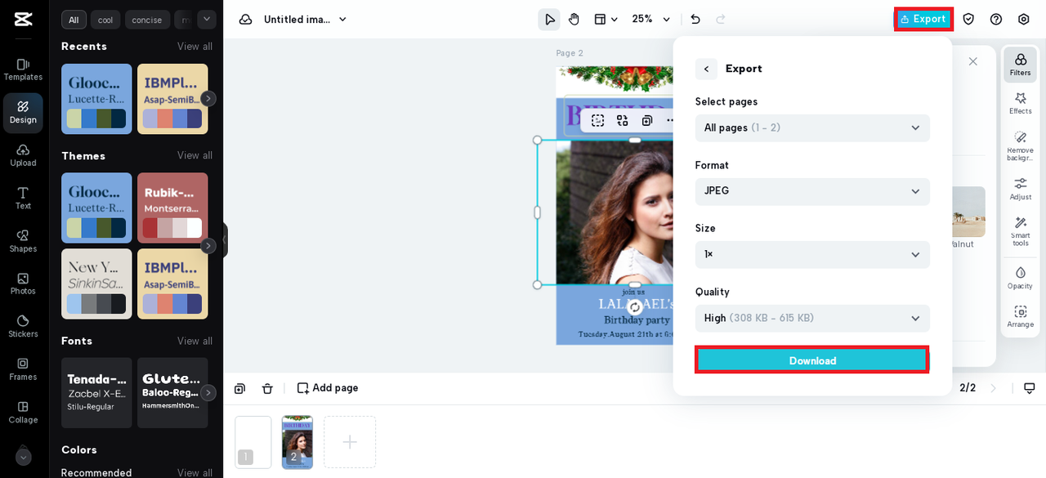The width and height of the screenshot is (1046, 478).
Task: Open the Opacity control
Action: click(1020, 278)
